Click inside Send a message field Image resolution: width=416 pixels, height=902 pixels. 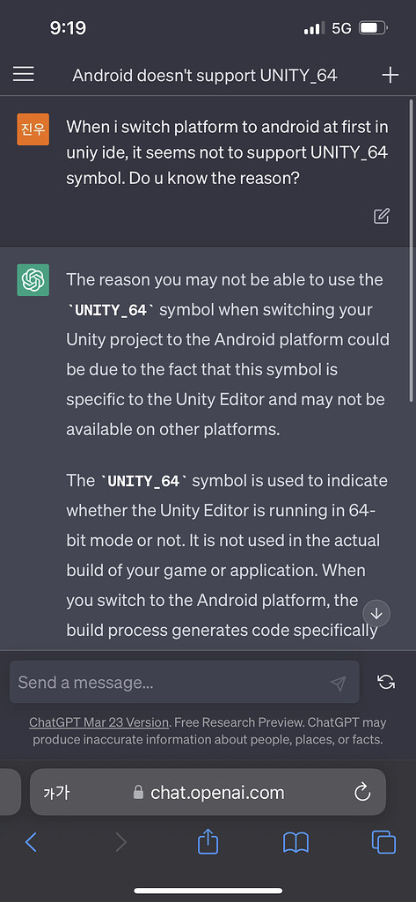pyautogui.click(x=185, y=683)
